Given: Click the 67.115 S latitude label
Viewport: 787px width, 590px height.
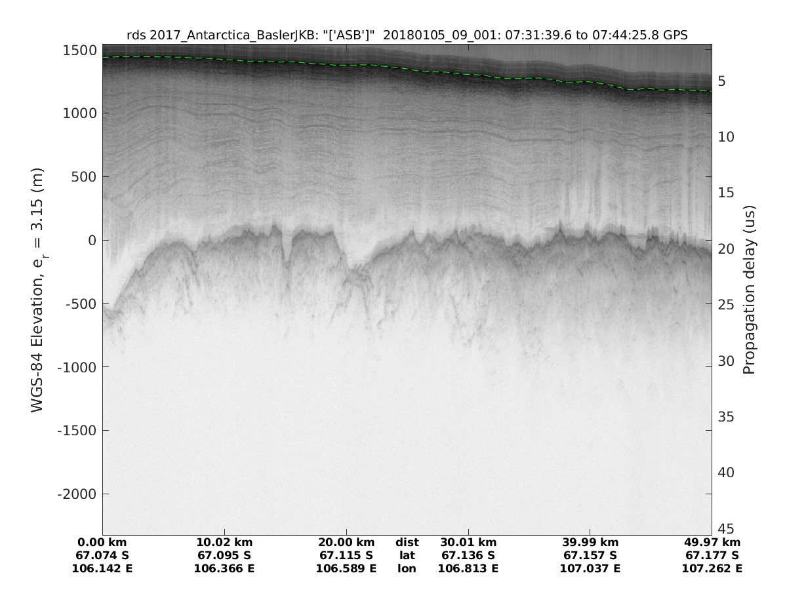Looking at the screenshot, I should coord(346,555).
